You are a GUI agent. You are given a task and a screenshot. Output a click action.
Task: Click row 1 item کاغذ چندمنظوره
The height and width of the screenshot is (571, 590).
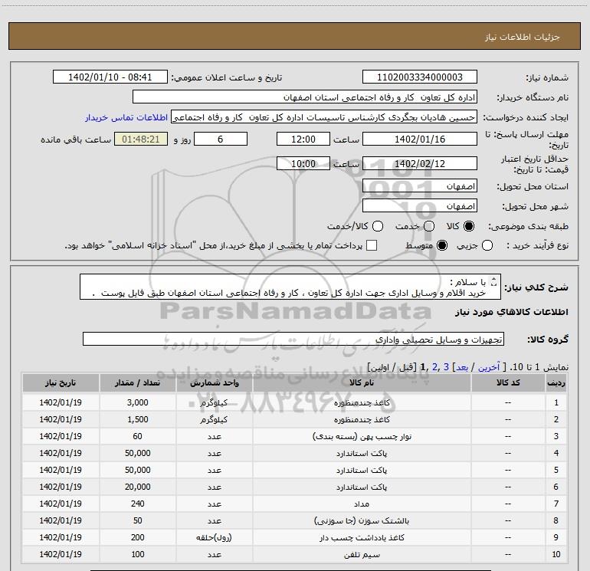click(x=362, y=402)
